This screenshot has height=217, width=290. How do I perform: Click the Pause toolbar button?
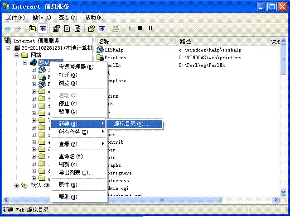[x=150, y=28]
